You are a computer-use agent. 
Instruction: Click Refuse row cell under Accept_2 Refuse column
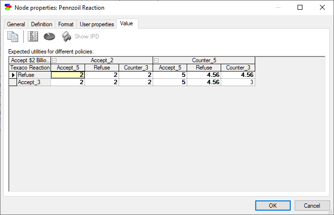102,75
